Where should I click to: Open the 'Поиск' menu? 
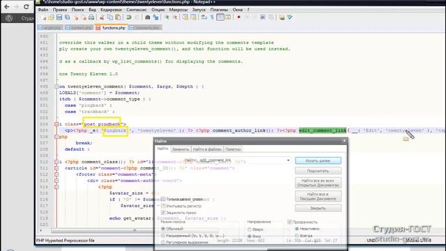(77, 9)
